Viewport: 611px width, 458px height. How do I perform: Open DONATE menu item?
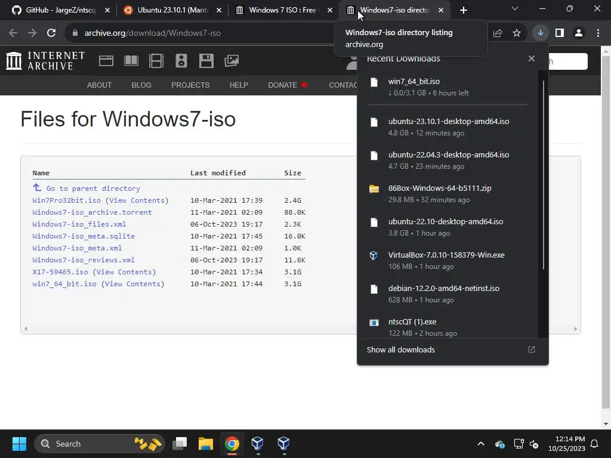(287, 85)
